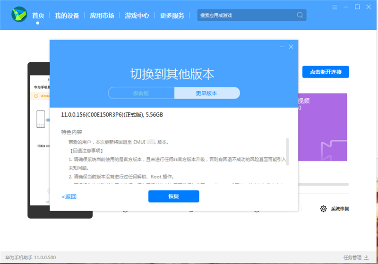Open the 应用市场 tab
Viewport: 378px width, 264px height.
click(102, 15)
